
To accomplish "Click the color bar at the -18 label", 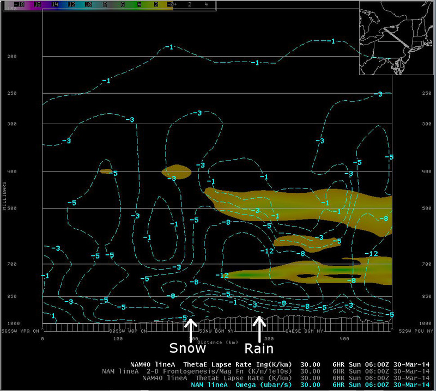I will click(19, 4).
